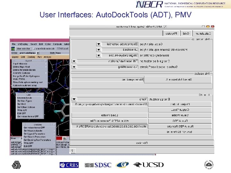Open the Surface-based coefficients dropdown arrow

click(x=74, y=67)
